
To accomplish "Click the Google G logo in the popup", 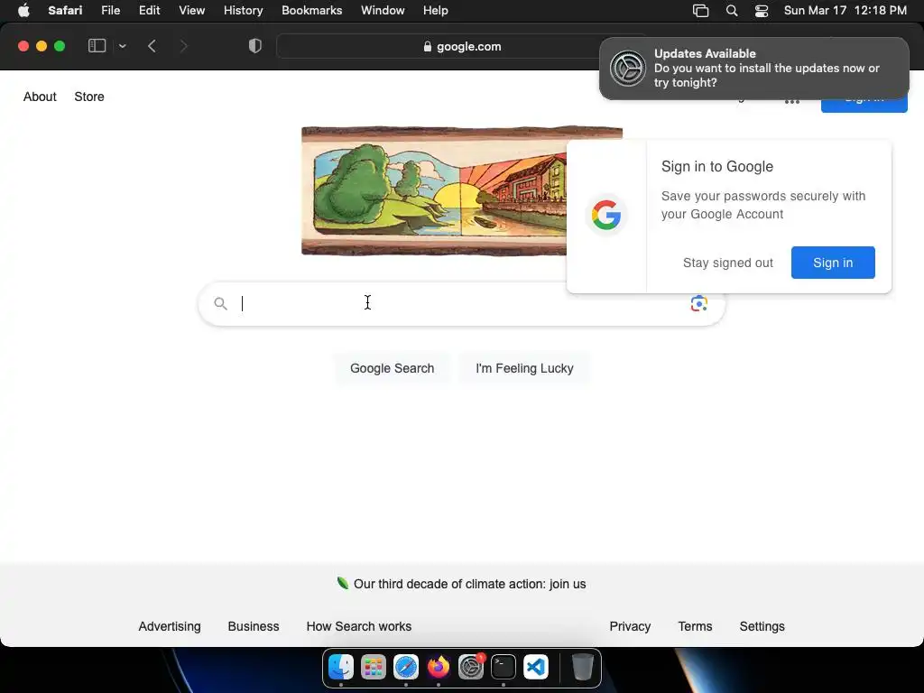I will coord(606,215).
